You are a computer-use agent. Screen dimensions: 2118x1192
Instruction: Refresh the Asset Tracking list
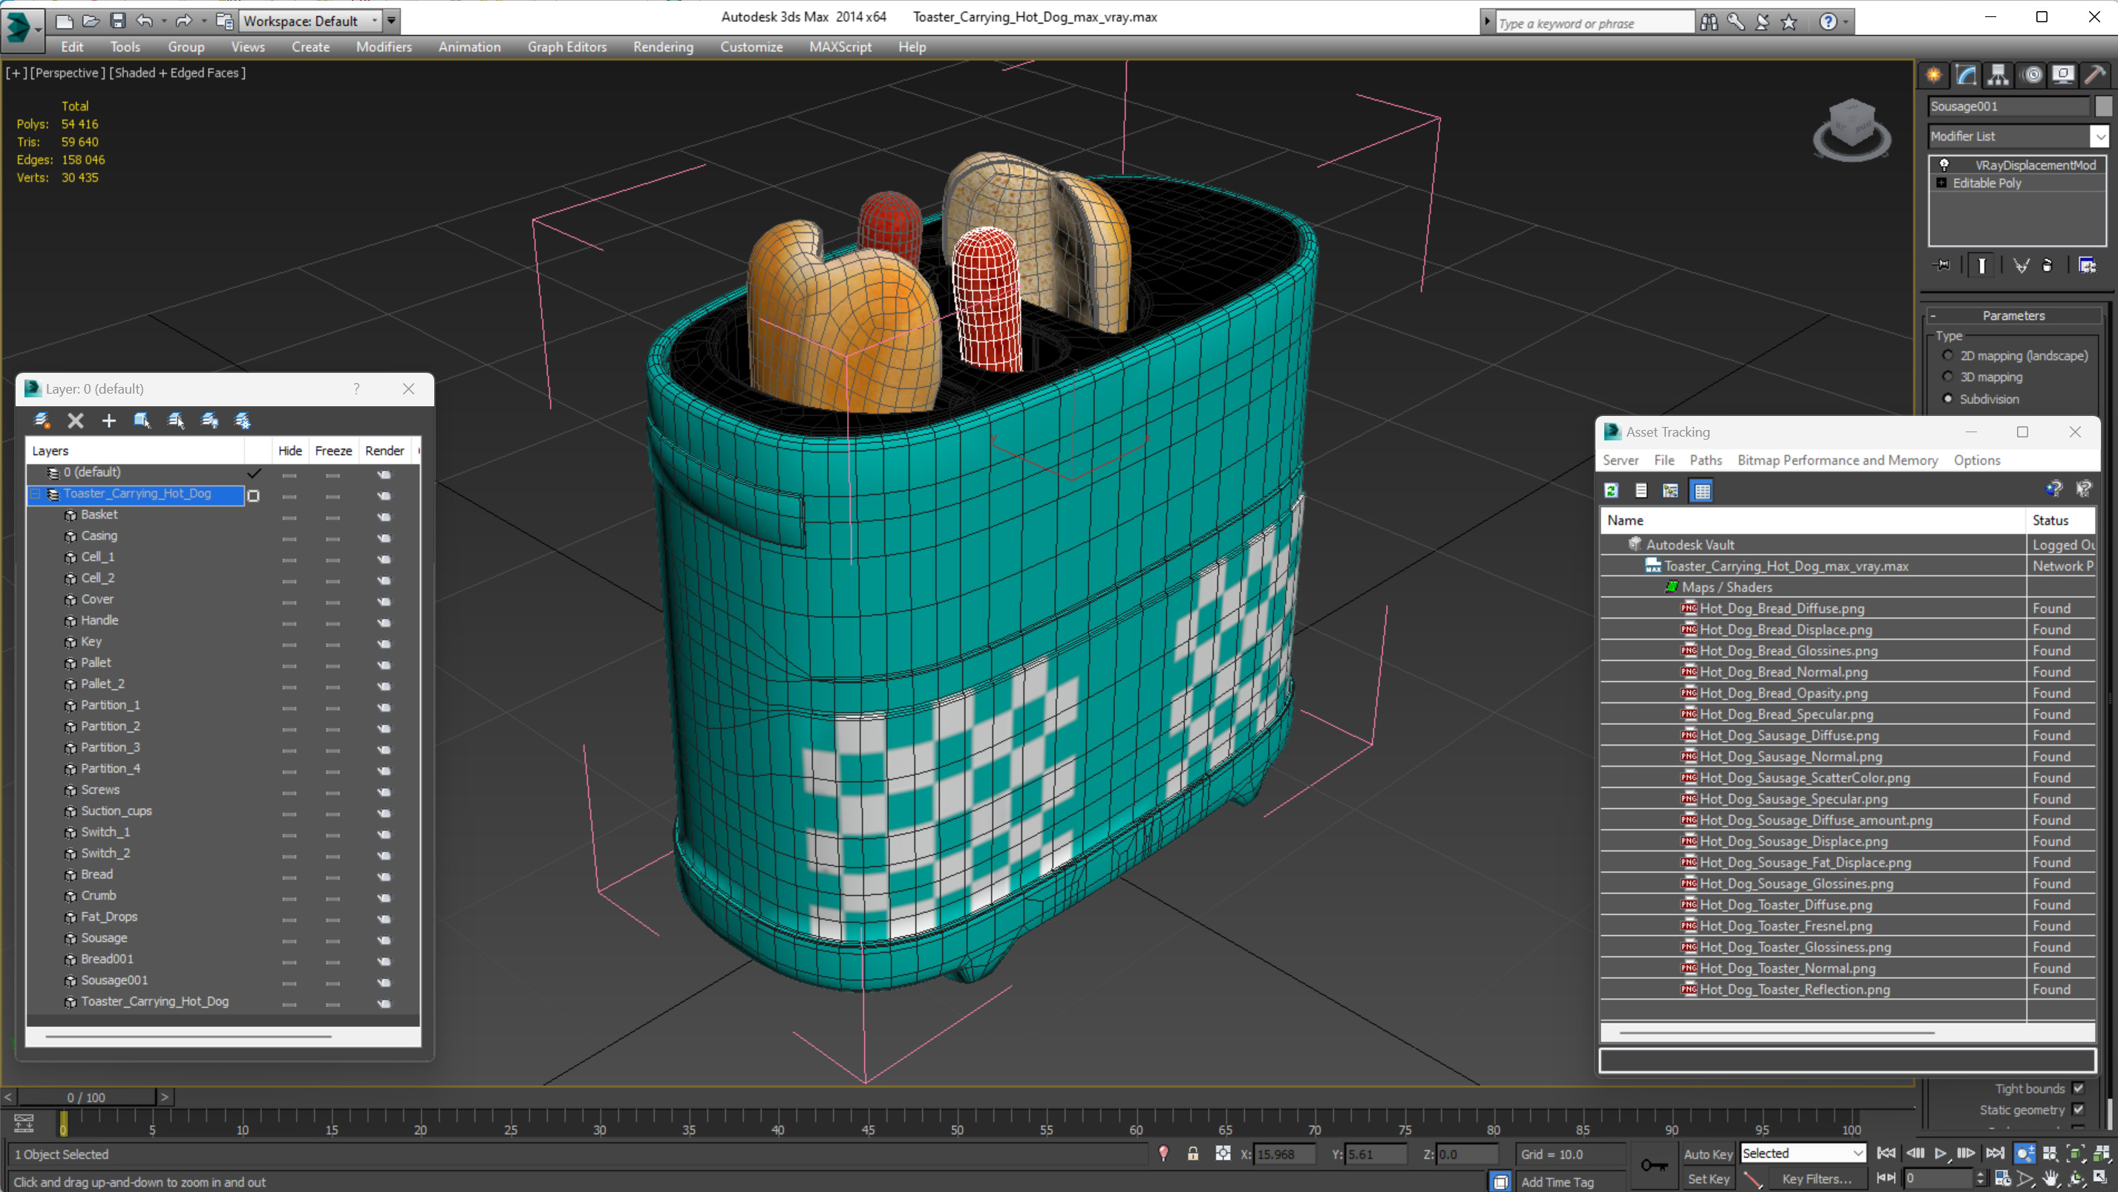pyautogui.click(x=1612, y=490)
